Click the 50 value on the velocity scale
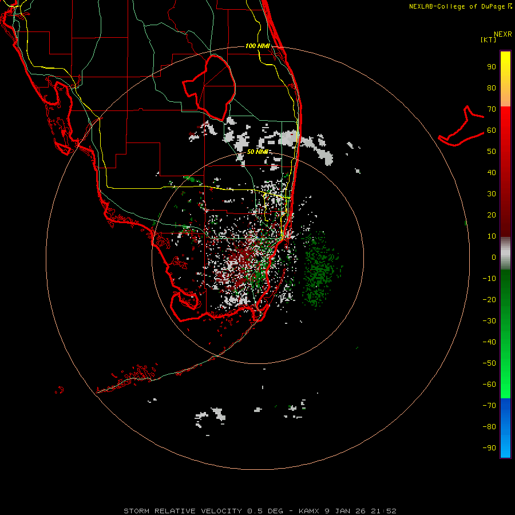This screenshot has height=515, width=515. click(x=492, y=152)
